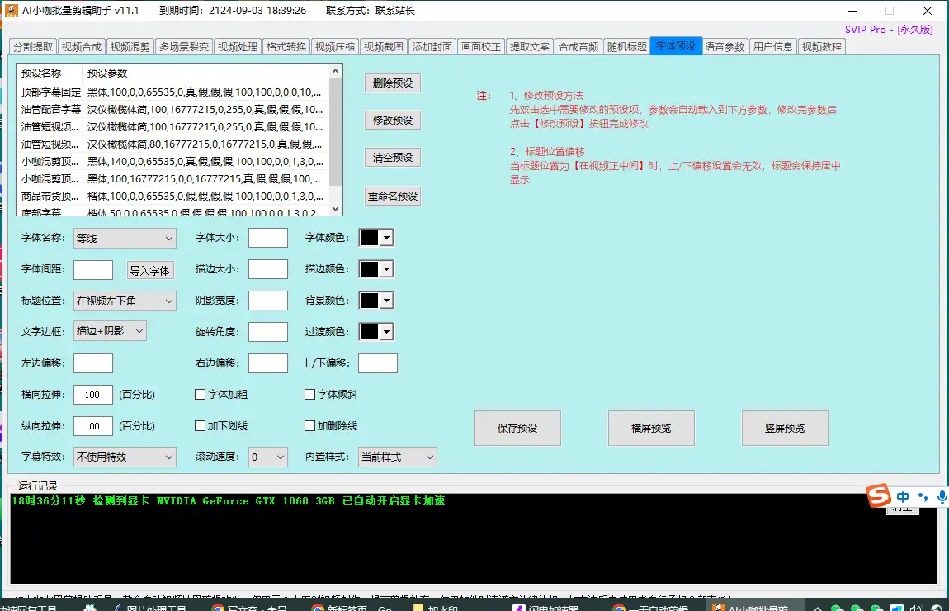Open the 字幕特效 effects dropdown
949x611 pixels.
[x=125, y=457]
